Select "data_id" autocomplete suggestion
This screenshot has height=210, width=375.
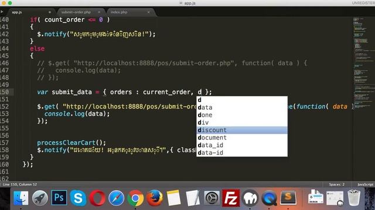(x=242, y=145)
